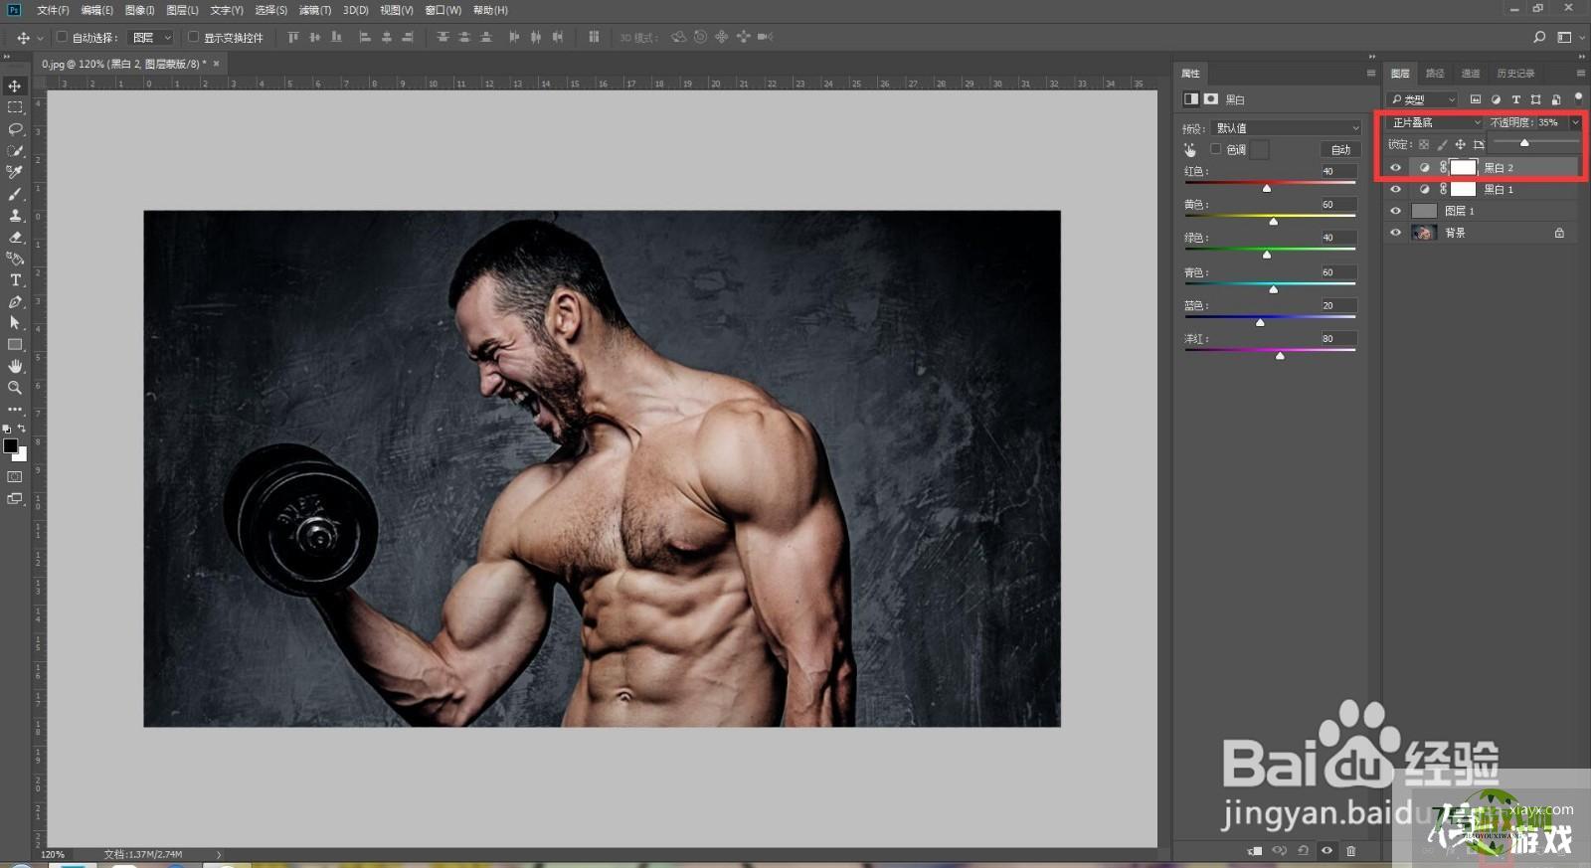
Task: Filter layers by adjustment layer icon
Action: click(x=1496, y=99)
